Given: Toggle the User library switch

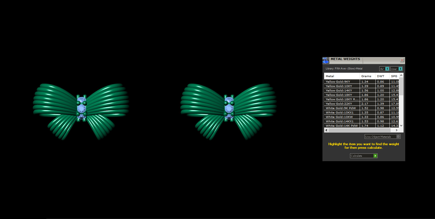Looking at the screenshot, I should (396, 69).
